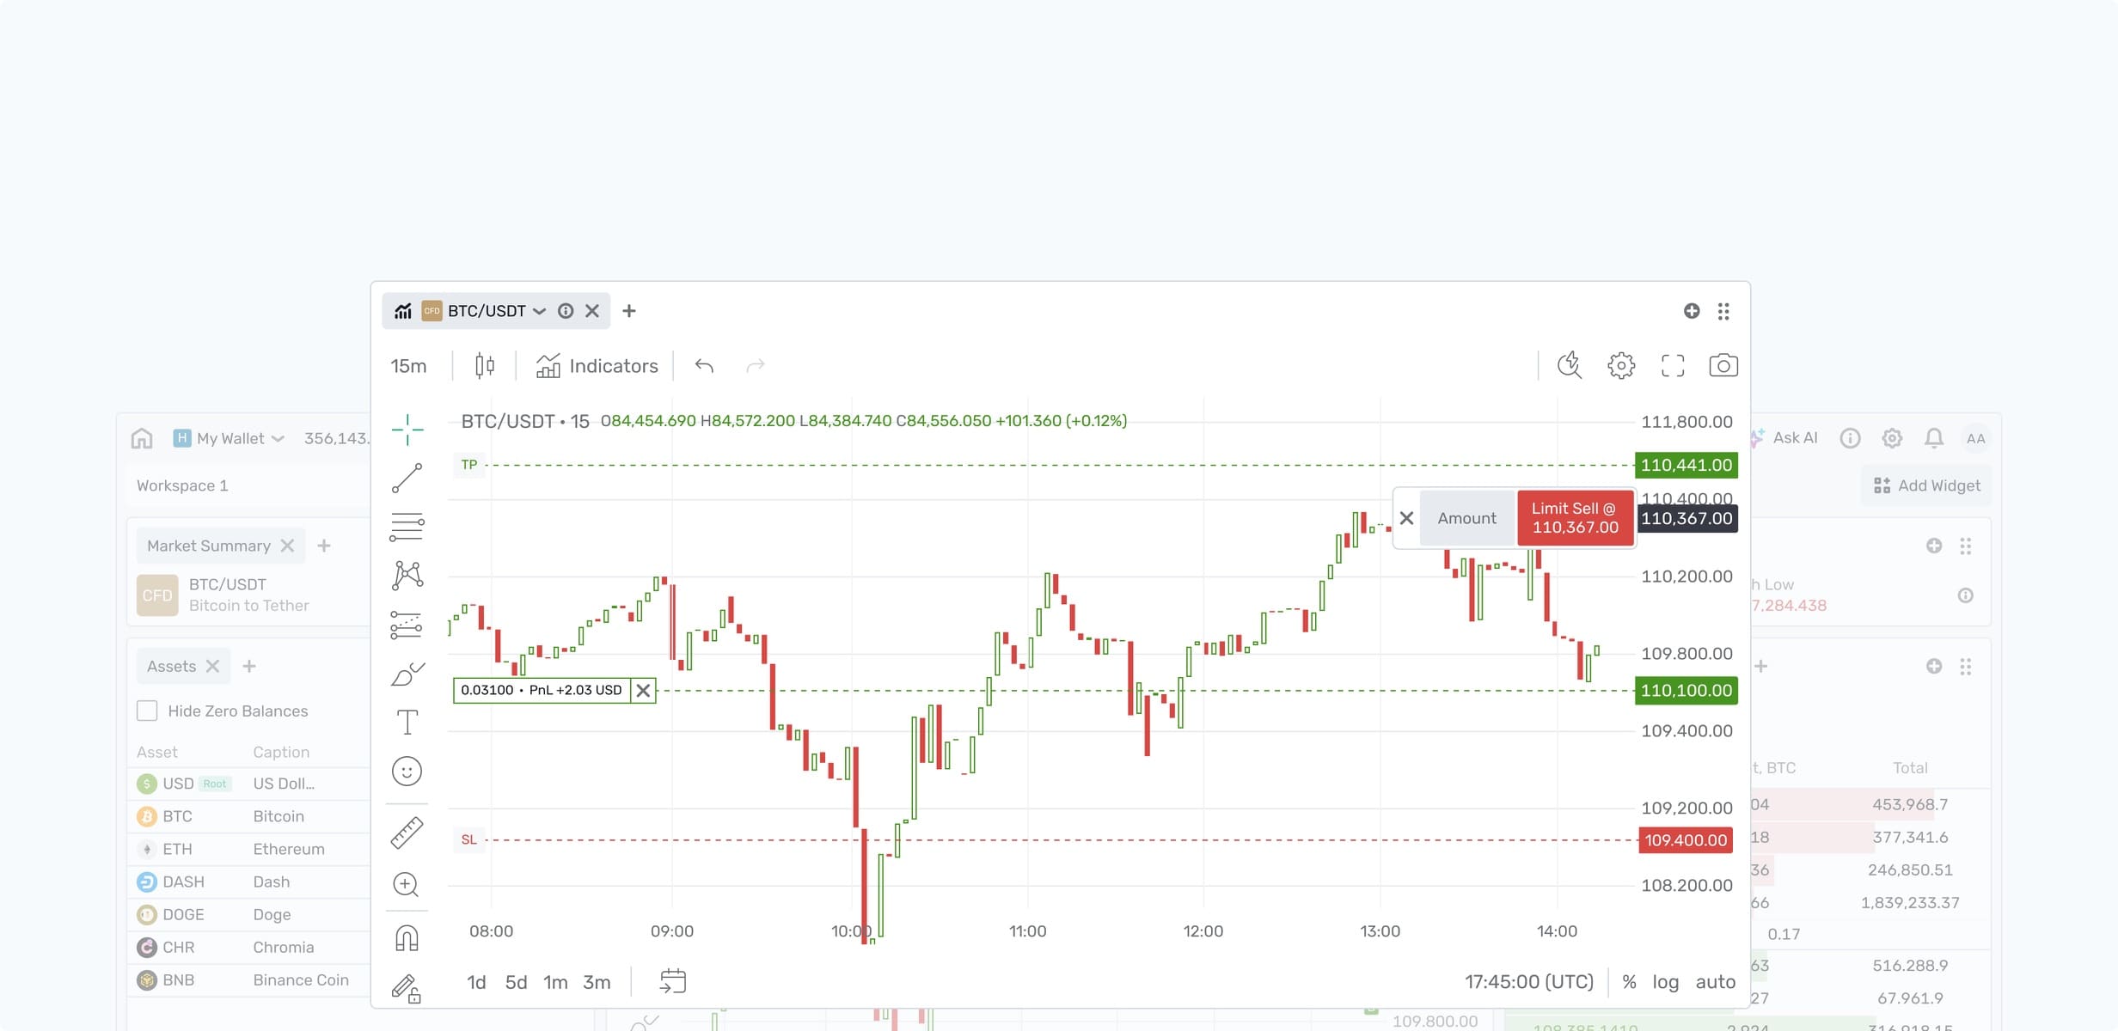Open the quick search lightning icon

pyautogui.click(x=1570, y=365)
